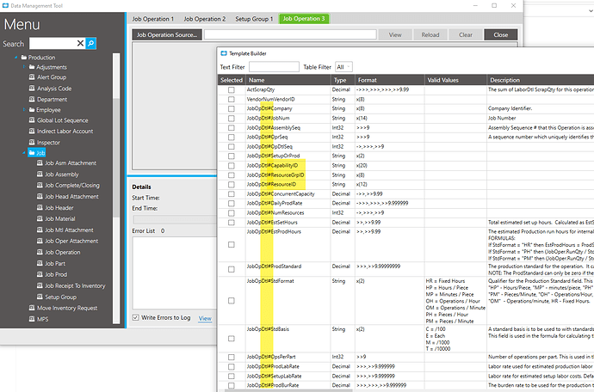Check the JobOpDtl#StdFormat row checkbox
Viewport: 594px width, 392px height.
click(231, 300)
